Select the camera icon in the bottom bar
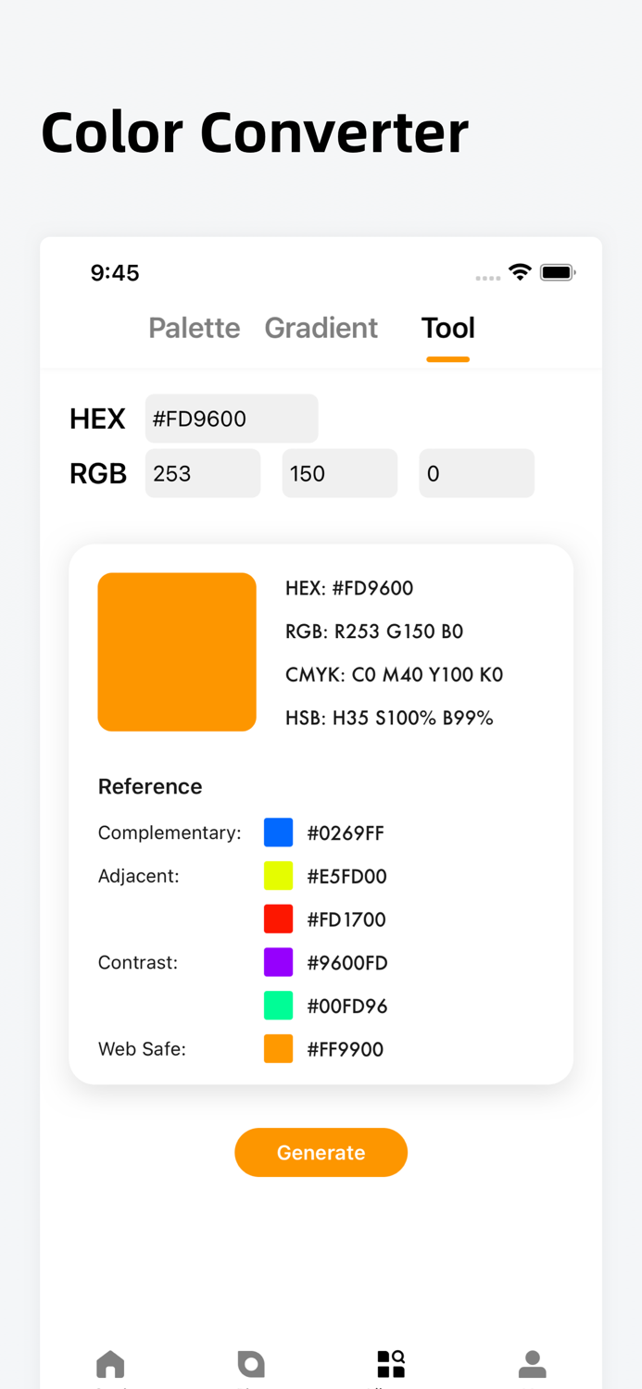This screenshot has width=642, height=1389. (251, 1363)
